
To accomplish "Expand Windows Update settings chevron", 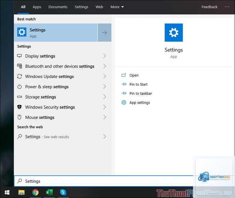I will tap(105, 76).
